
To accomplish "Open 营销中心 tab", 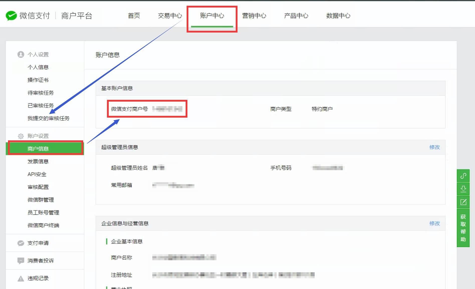I will (254, 16).
